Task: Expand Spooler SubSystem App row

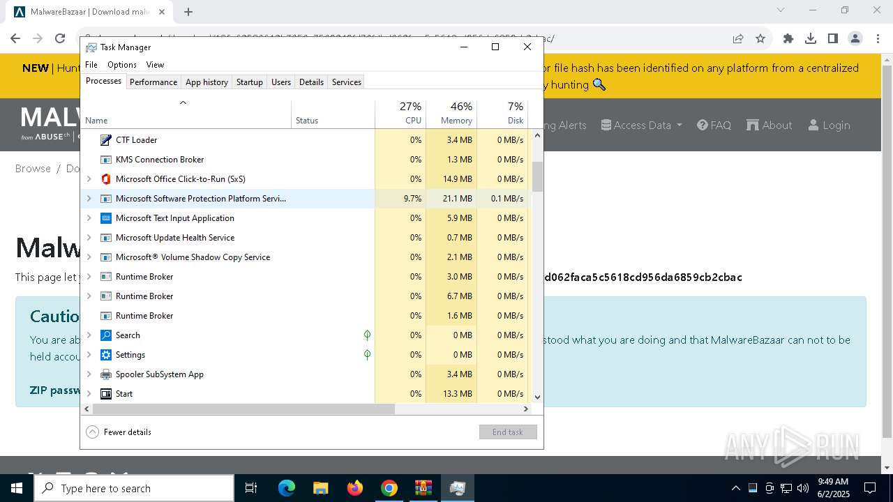Action: coord(89,374)
